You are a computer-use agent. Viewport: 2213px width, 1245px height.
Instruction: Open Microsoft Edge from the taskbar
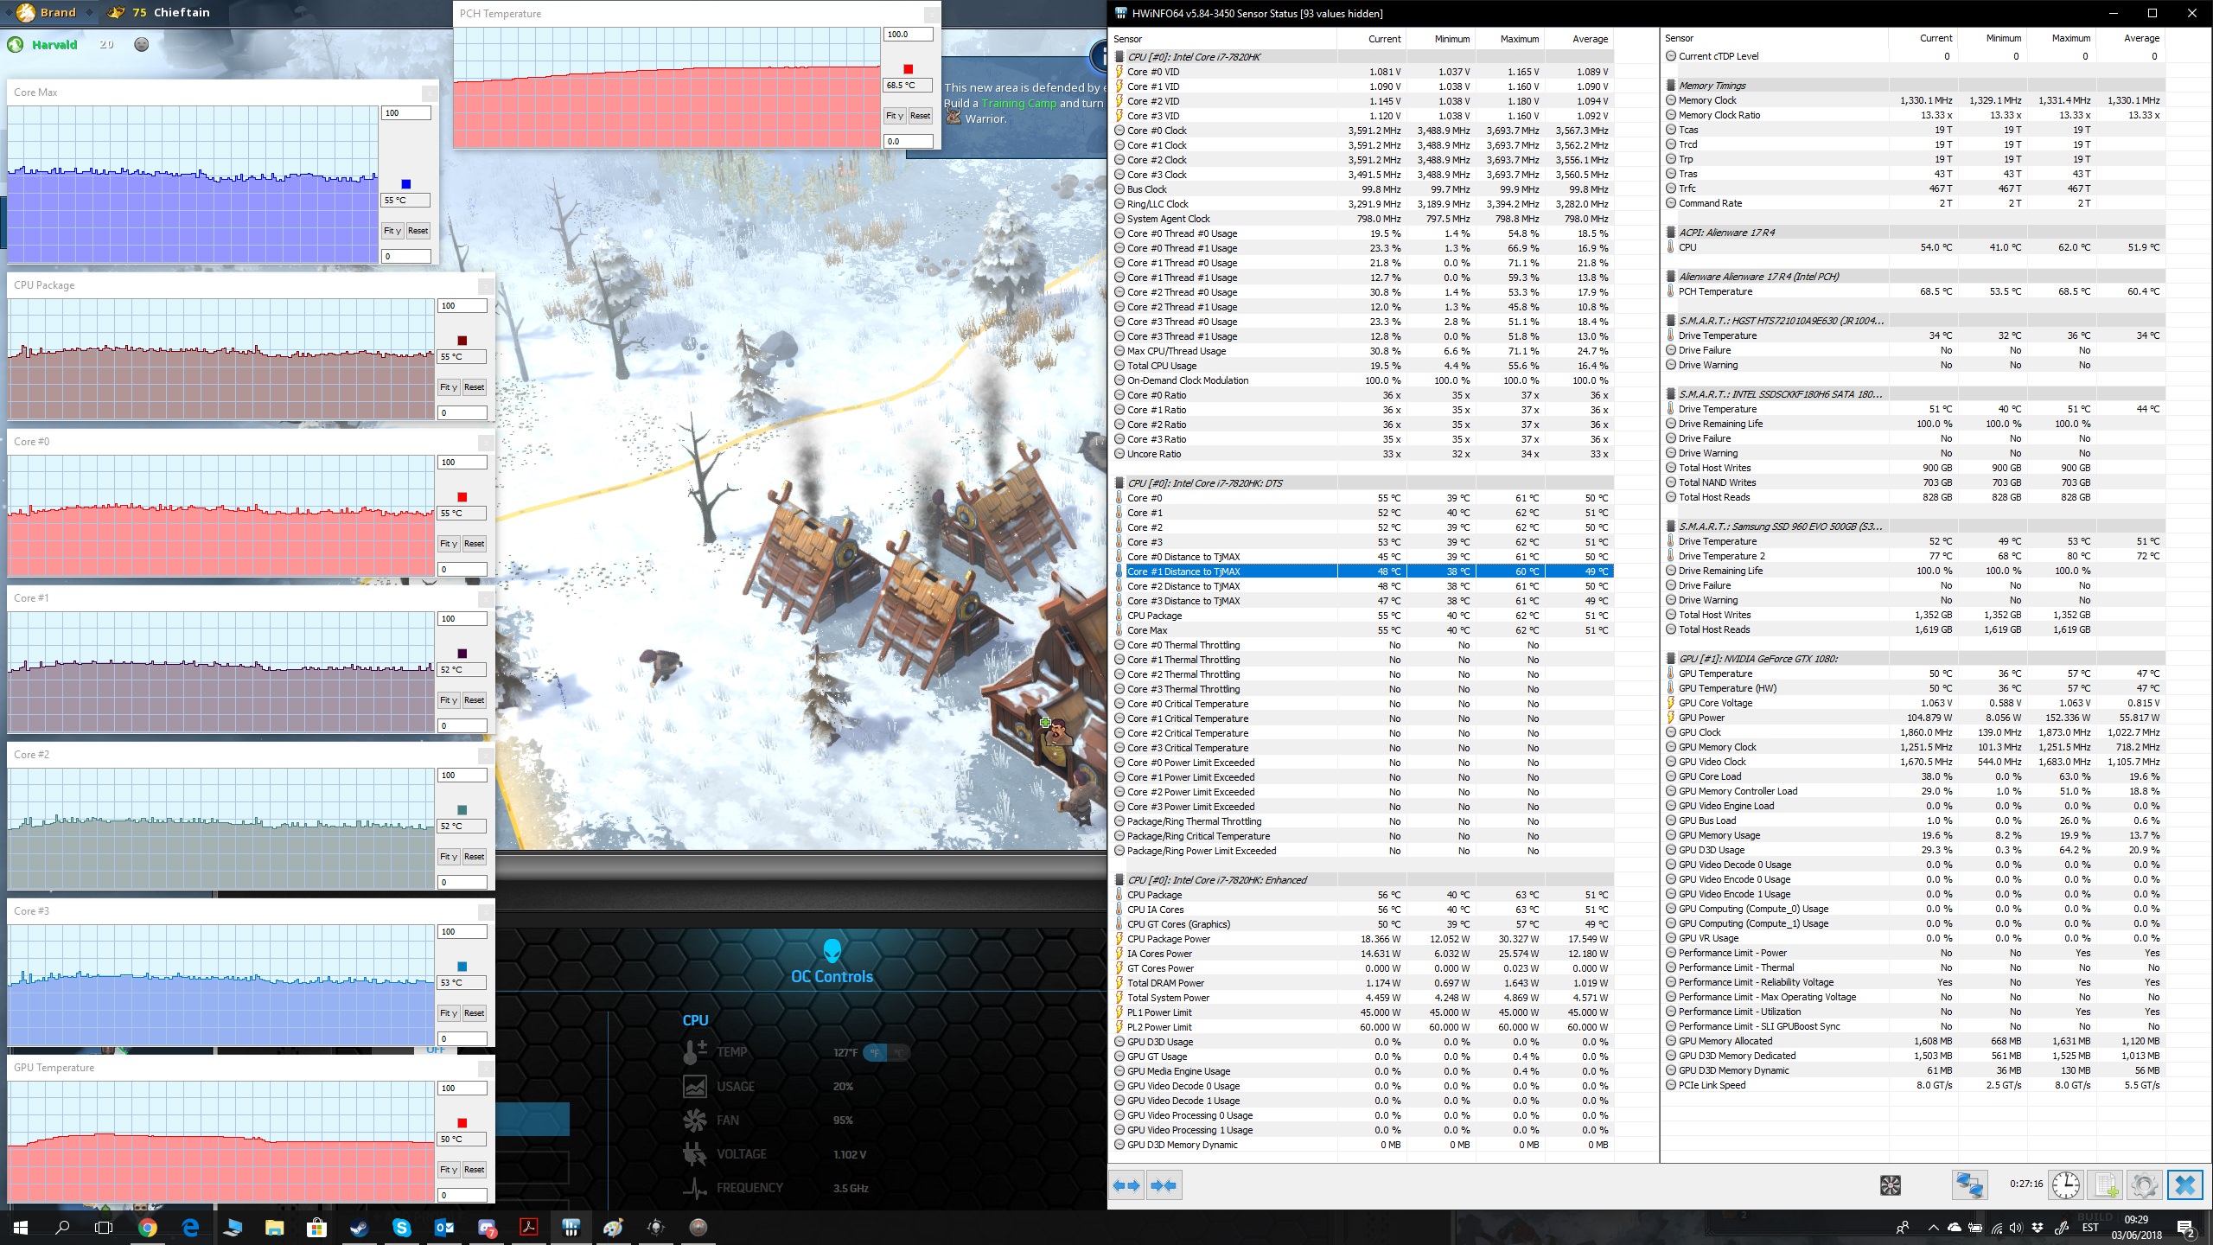click(x=190, y=1228)
